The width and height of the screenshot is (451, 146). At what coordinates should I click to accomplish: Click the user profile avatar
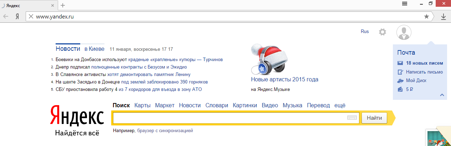(x=404, y=33)
